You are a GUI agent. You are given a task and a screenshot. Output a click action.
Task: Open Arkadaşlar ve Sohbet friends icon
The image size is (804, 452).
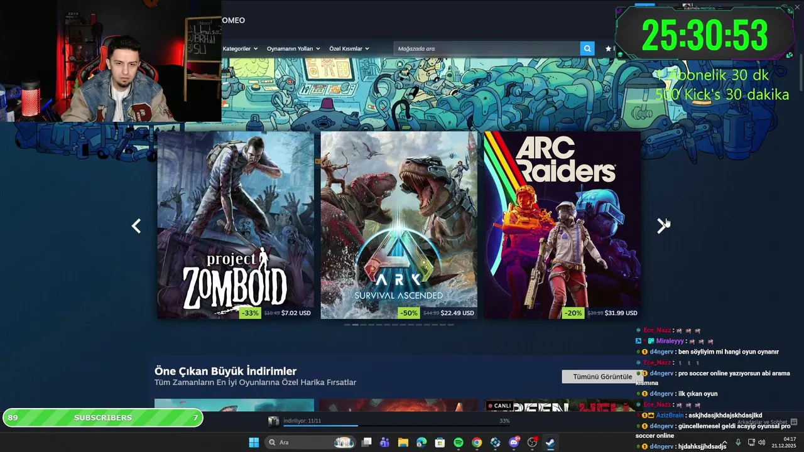pyautogui.click(x=794, y=422)
